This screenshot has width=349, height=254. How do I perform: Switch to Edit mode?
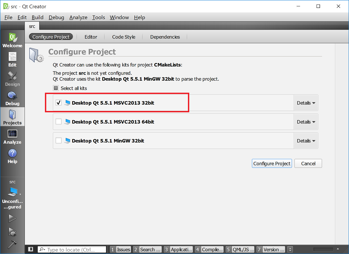[12, 59]
